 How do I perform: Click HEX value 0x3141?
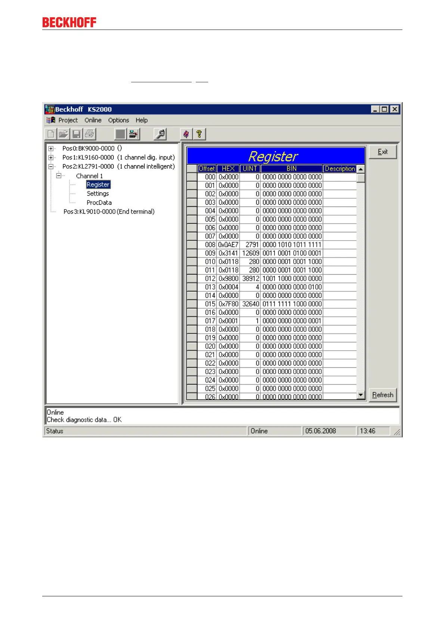pyautogui.click(x=228, y=253)
